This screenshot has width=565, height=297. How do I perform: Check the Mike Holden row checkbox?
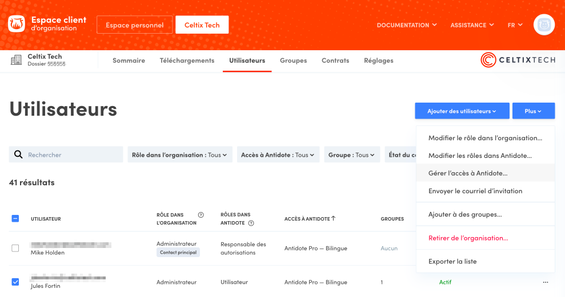click(x=15, y=248)
